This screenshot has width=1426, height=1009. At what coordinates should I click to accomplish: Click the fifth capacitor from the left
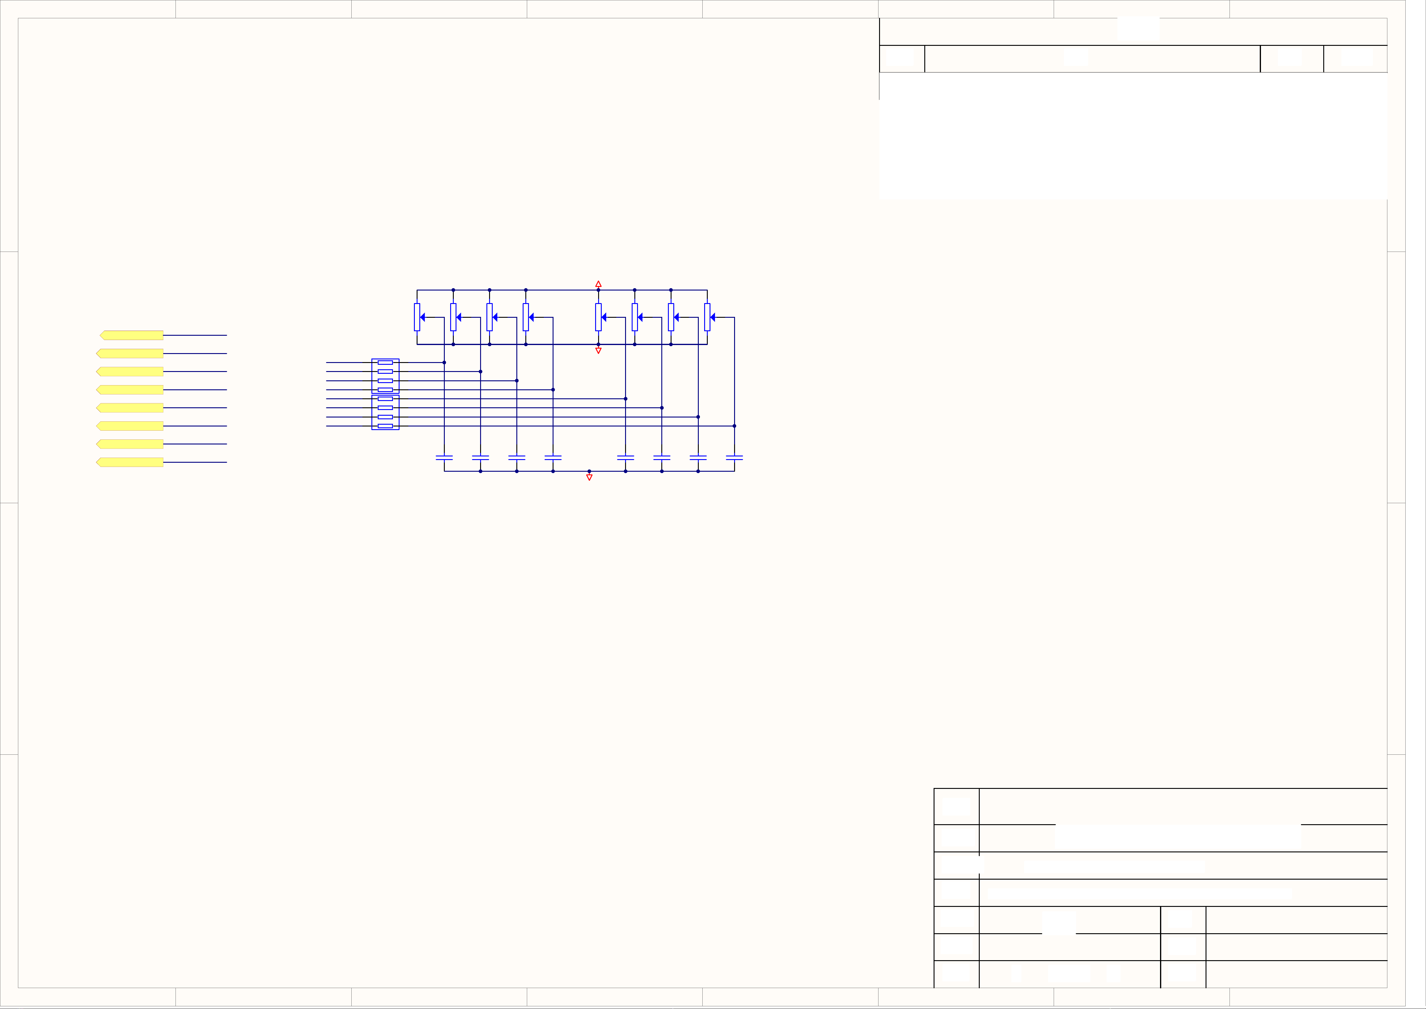click(x=626, y=457)
